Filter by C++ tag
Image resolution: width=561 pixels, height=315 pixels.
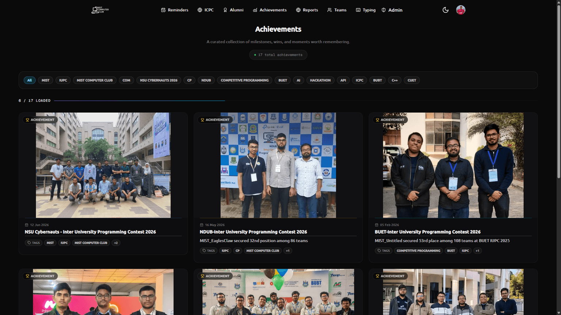[395, 80]
